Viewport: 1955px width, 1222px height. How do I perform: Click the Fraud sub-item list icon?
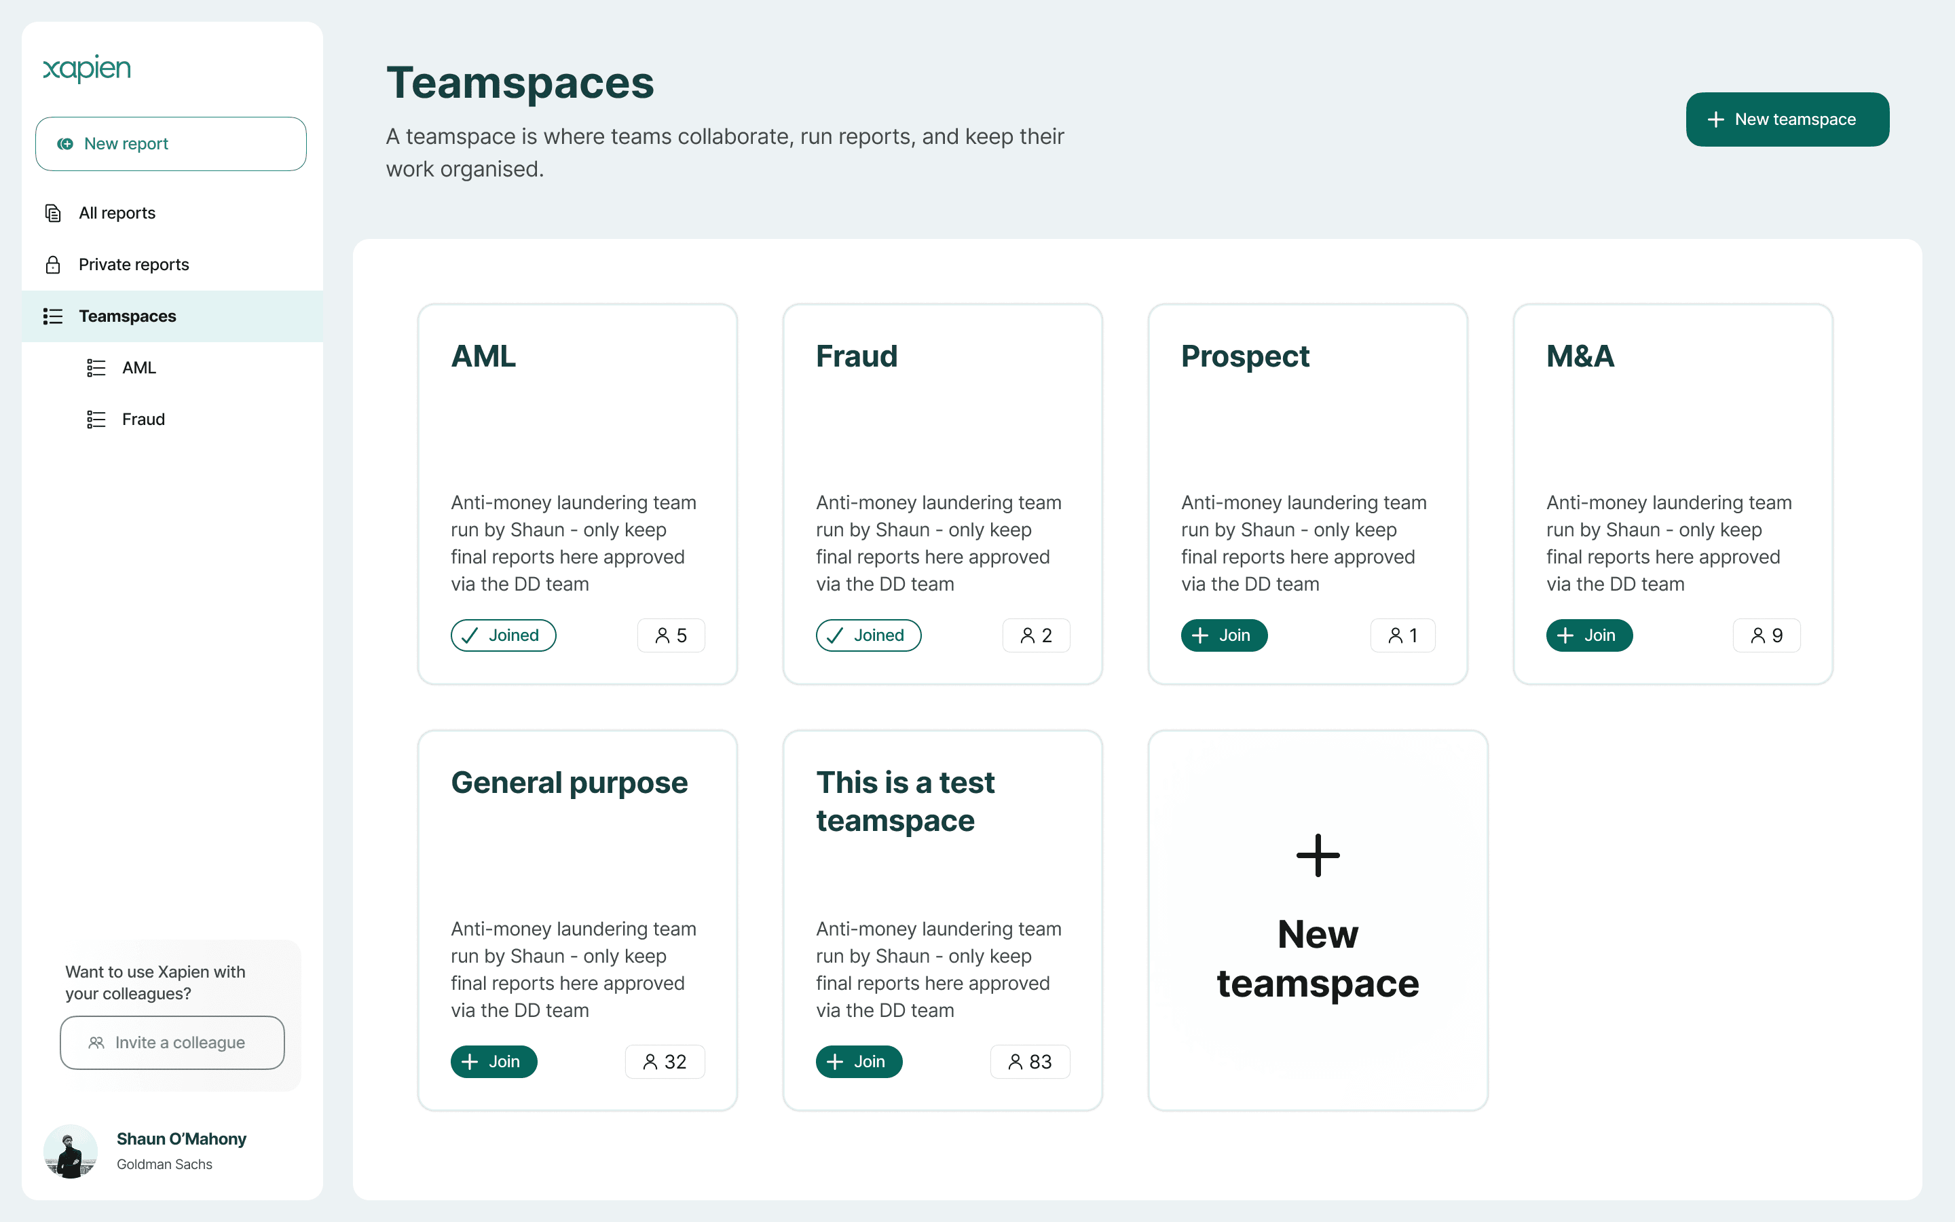[x=96, y=420]
